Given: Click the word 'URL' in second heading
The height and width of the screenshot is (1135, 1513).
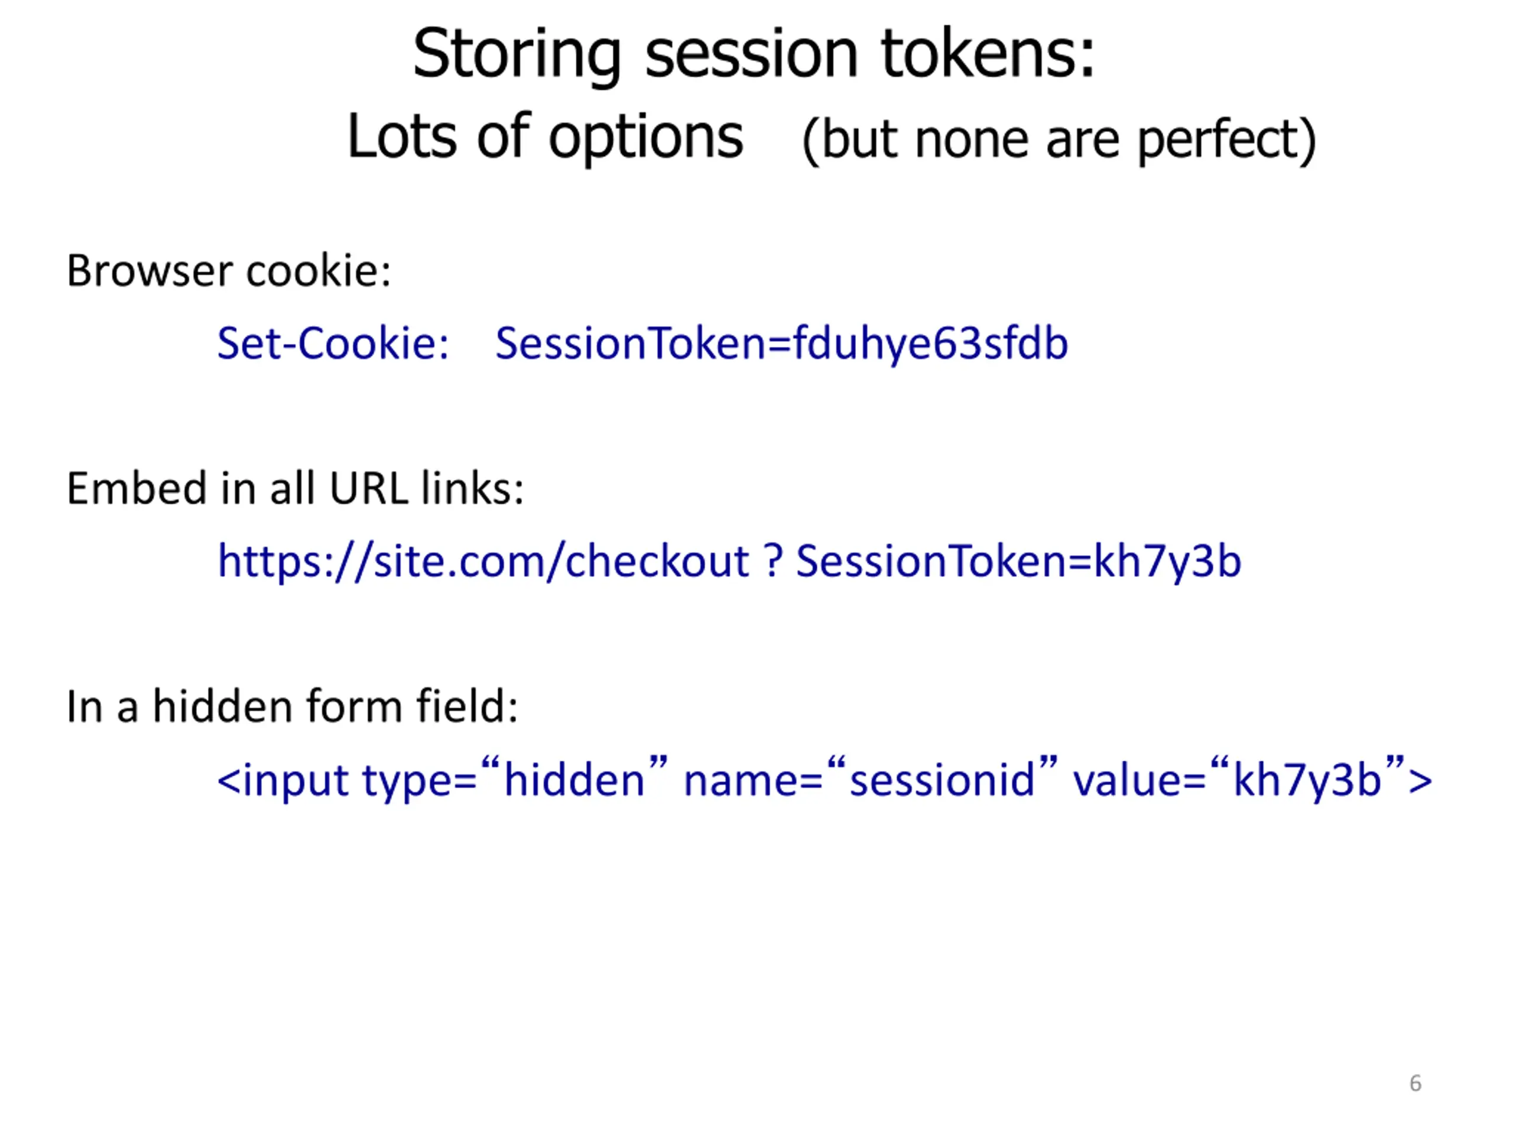Looking at the screenshot, I should click(369, 489).
